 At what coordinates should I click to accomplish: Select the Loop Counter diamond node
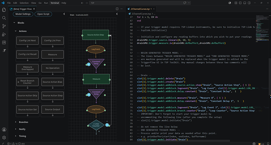(96, 125)
